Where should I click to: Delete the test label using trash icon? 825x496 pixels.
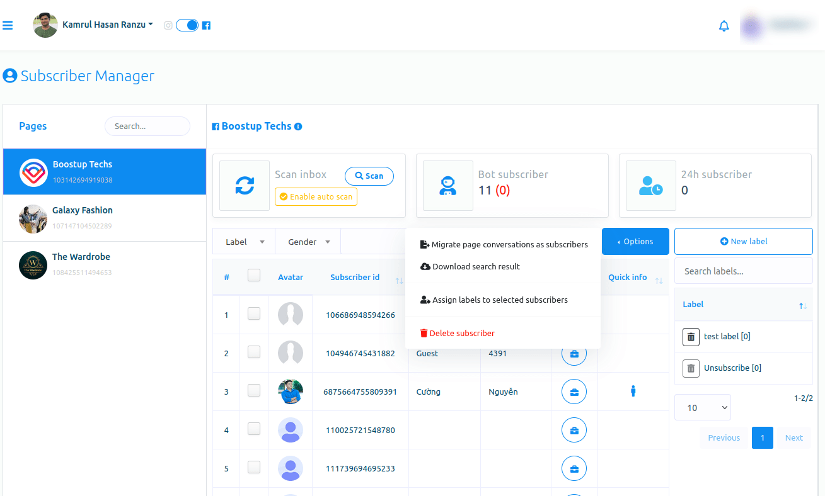click(x=691, y=337)
